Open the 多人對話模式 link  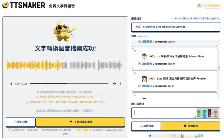click(x=196, y=18)
